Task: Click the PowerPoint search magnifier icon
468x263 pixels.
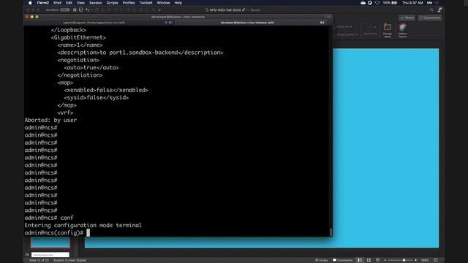Action: [x=431, y=9]
